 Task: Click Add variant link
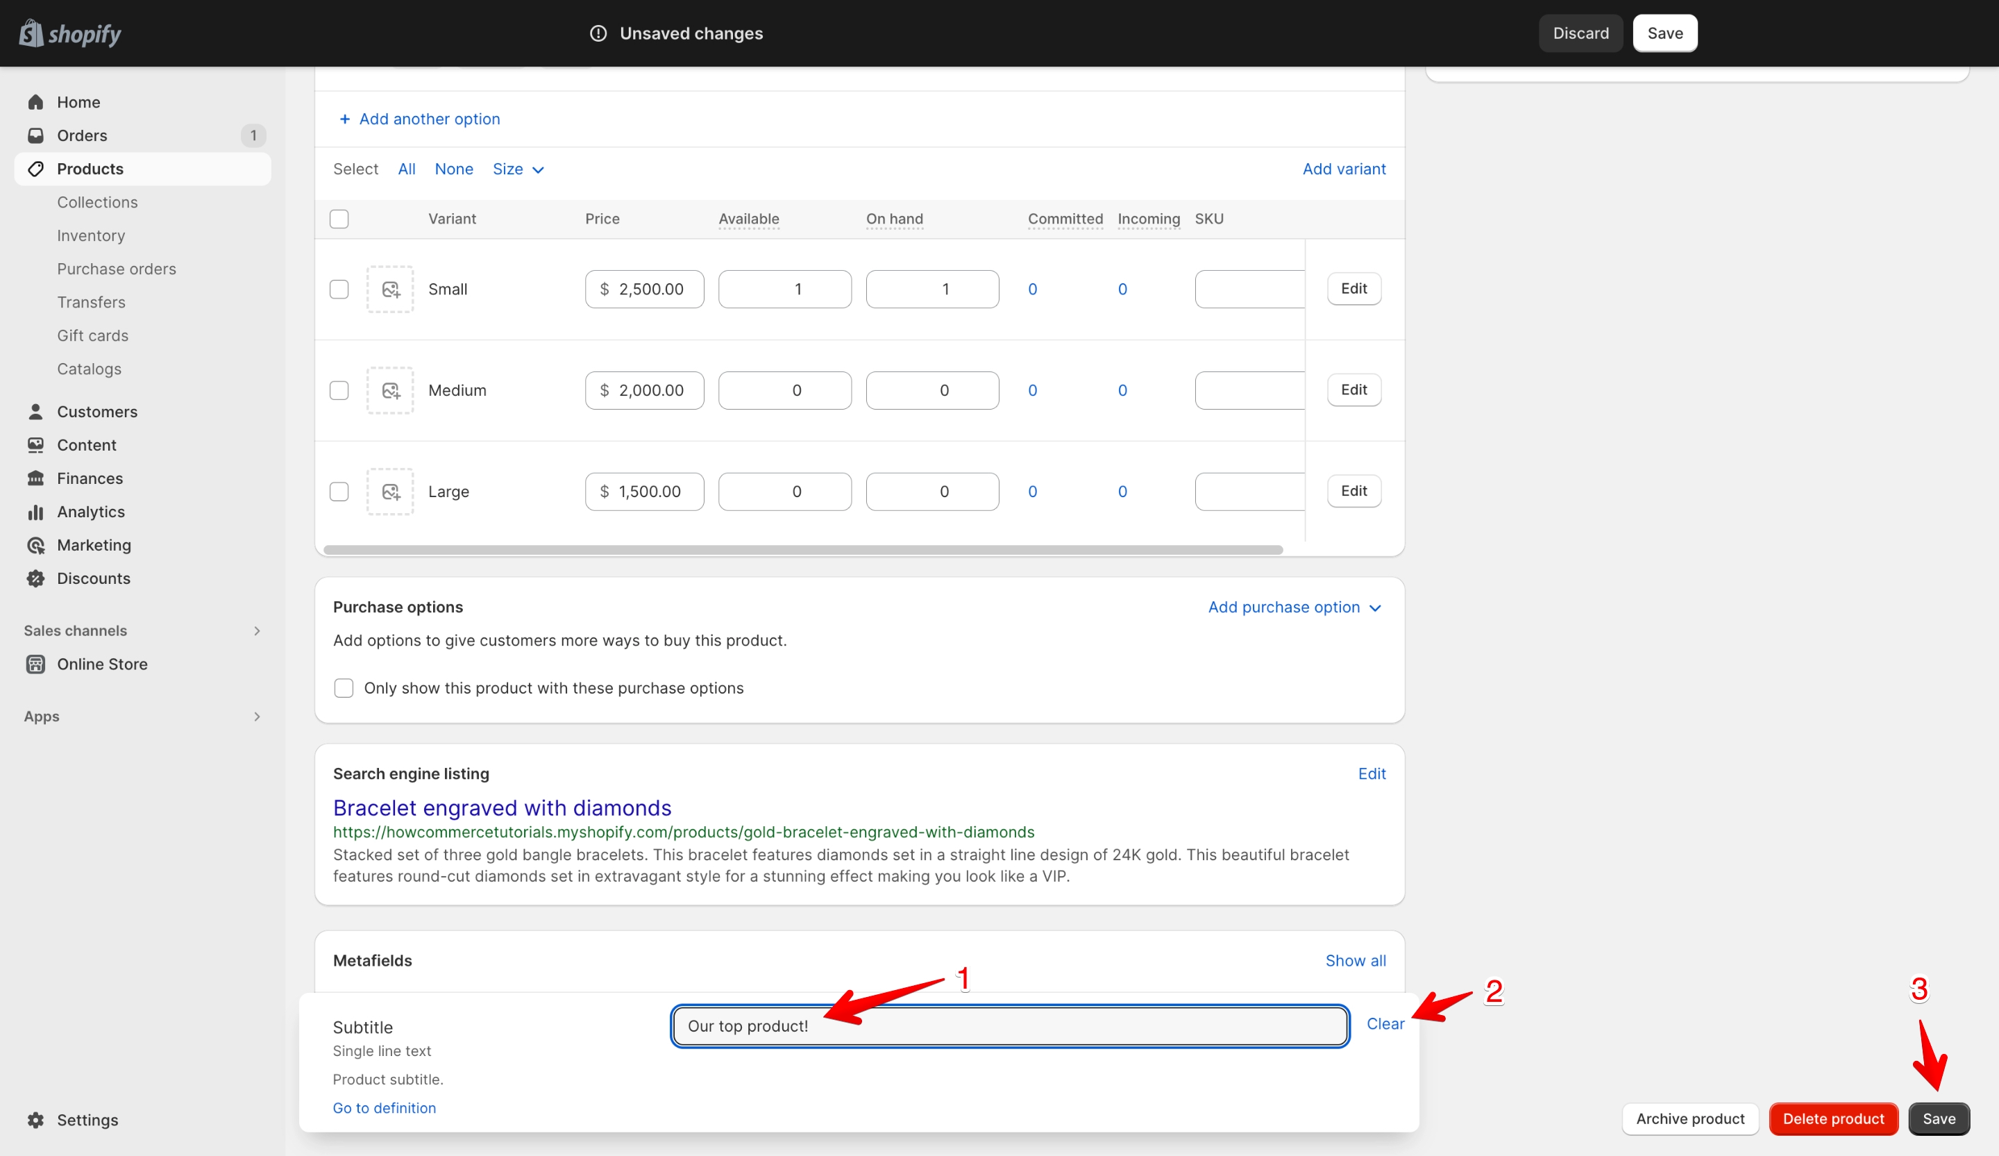1344,169
